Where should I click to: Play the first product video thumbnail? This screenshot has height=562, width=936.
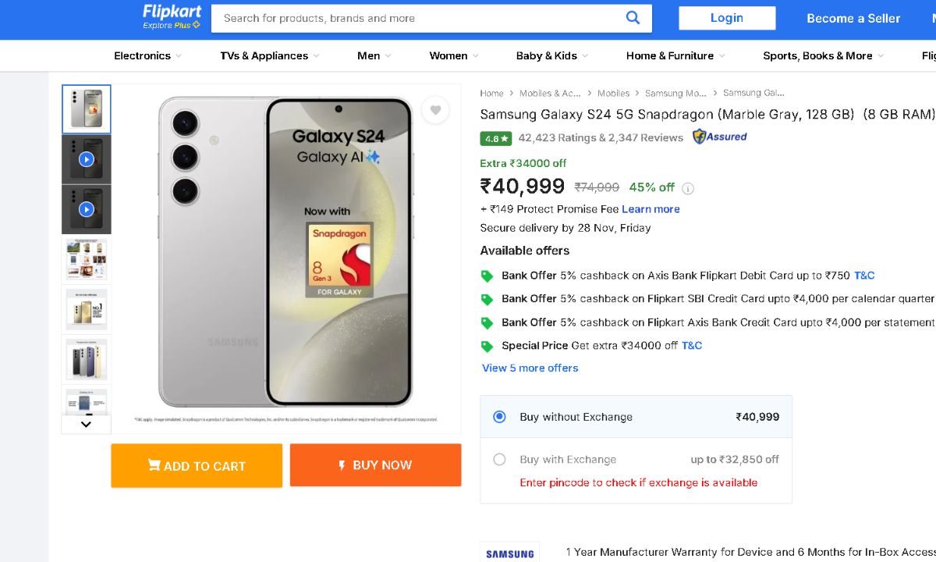tap(87, 159)
